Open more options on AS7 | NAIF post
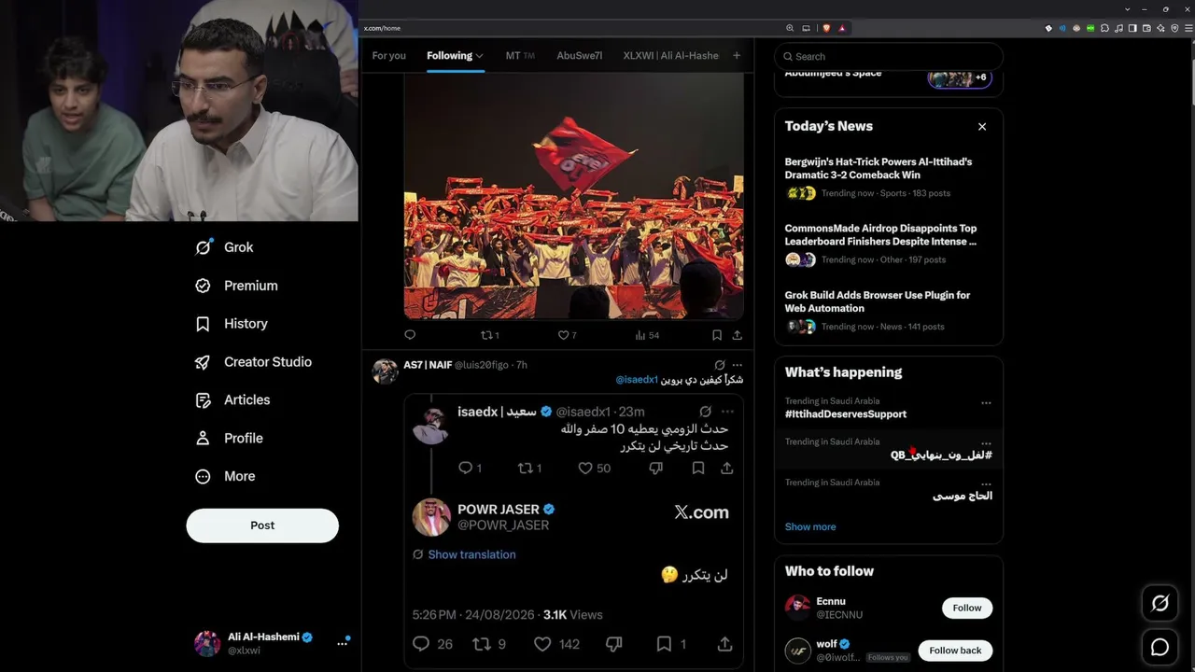Viewport: 1195px width, 672px height. (x=738, y=365)
